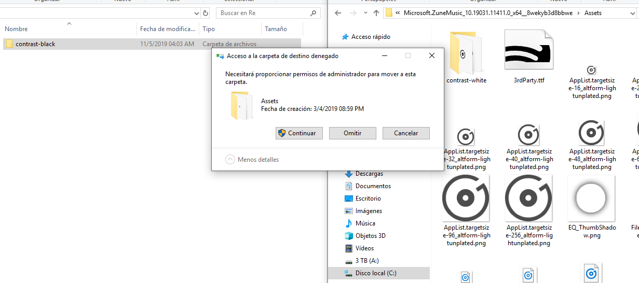Viewport: 639px width, 283px height.
Task: Click the contrast-black folder icon in the left window
Action: (9, 44)
